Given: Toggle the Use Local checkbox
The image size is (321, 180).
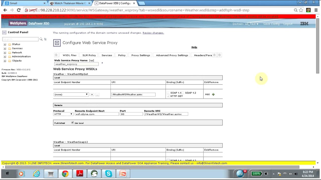Looking at the screenshot, I should point(72,123).
